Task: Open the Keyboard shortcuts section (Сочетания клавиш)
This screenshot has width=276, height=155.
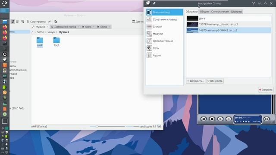Action: (x=164, y=19)
